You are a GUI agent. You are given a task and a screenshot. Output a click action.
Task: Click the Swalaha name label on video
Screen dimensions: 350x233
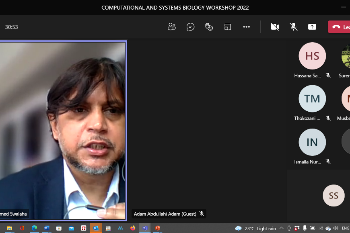13,214
